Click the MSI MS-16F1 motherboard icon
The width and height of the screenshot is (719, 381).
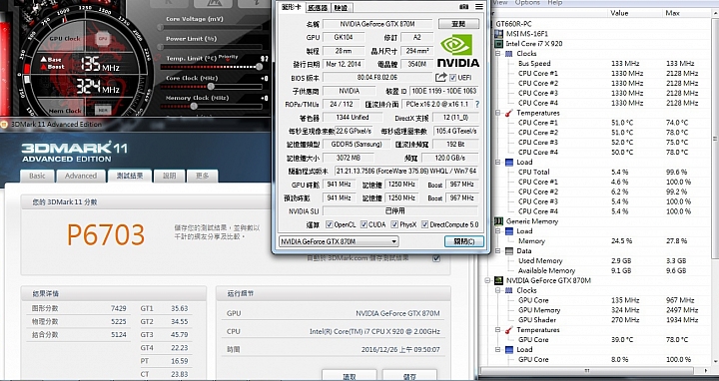[499, 34]
